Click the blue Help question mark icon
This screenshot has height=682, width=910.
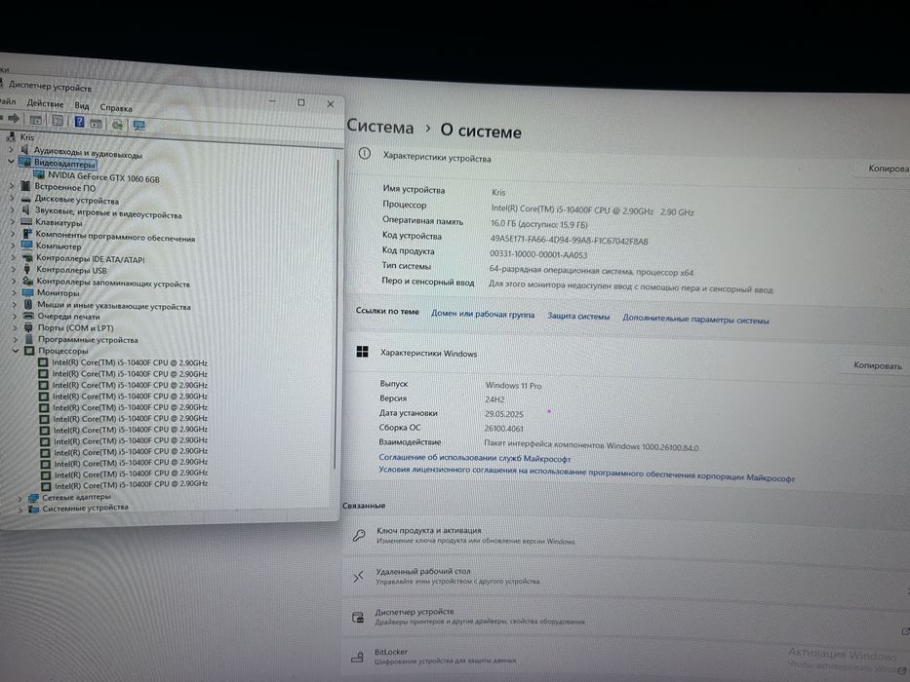coord(80,122)
